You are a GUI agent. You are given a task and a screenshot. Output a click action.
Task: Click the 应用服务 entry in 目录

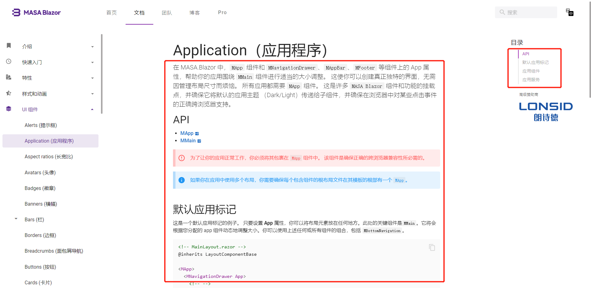tap(531, 79)
